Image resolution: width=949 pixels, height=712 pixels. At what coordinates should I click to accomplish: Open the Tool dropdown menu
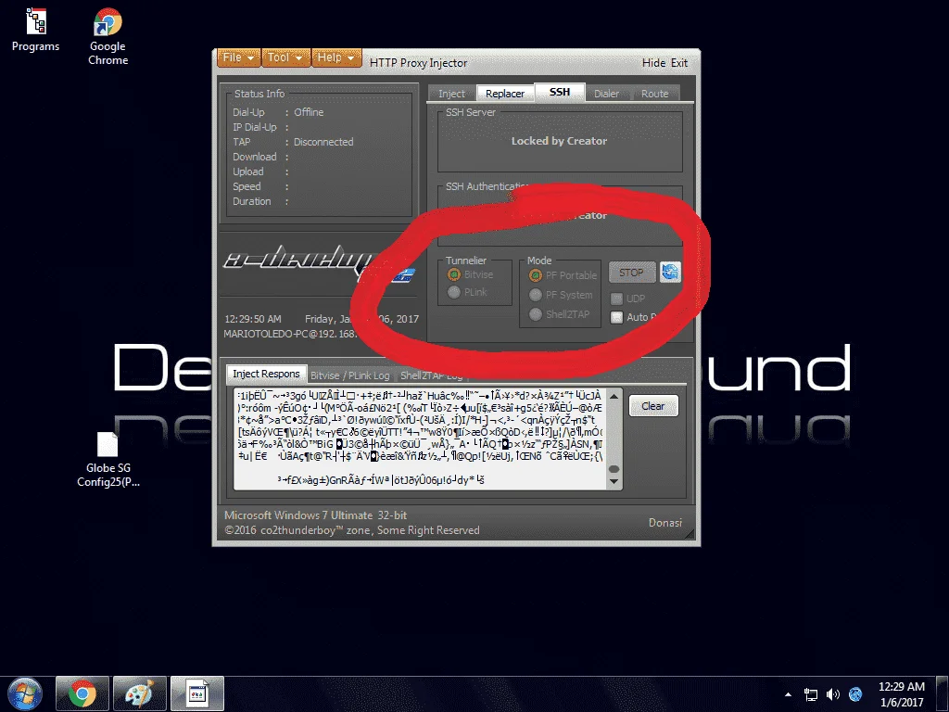point(285,57)
